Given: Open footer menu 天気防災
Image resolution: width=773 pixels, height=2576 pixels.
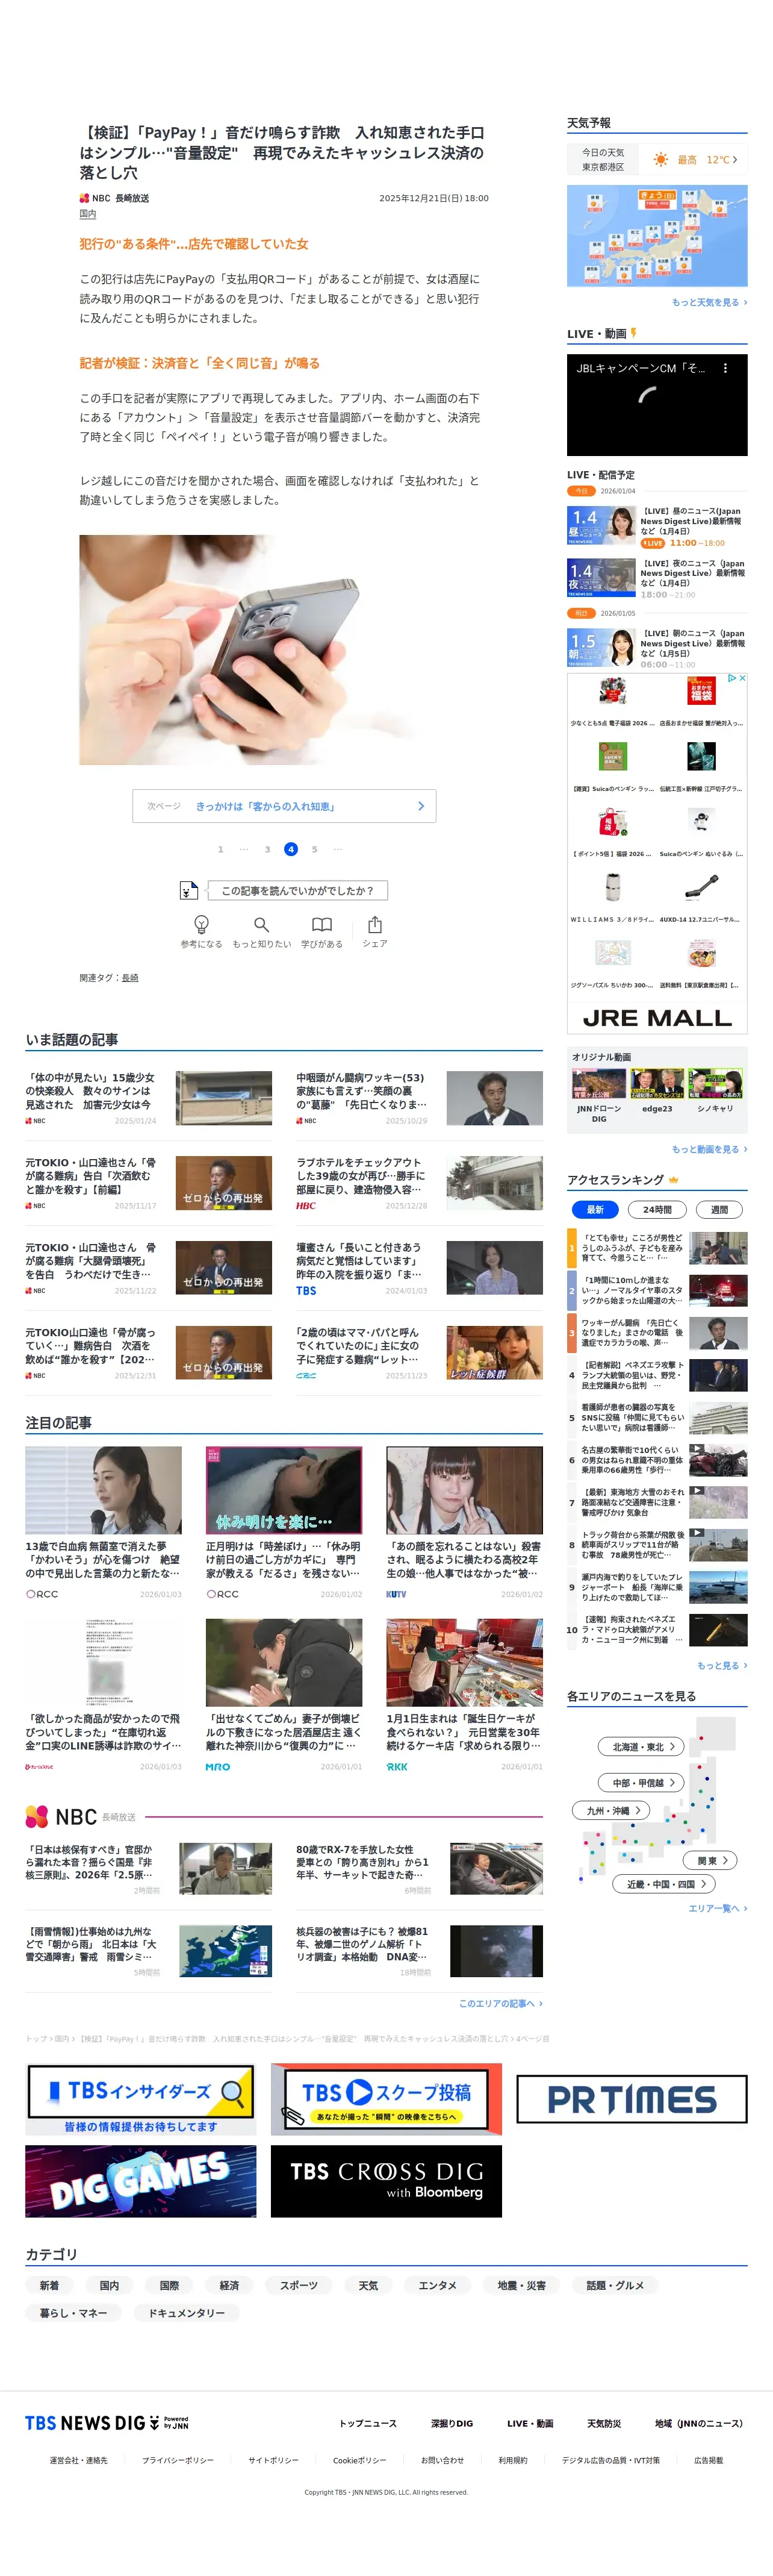Looking at the screenshot, I should (604, 2423).
